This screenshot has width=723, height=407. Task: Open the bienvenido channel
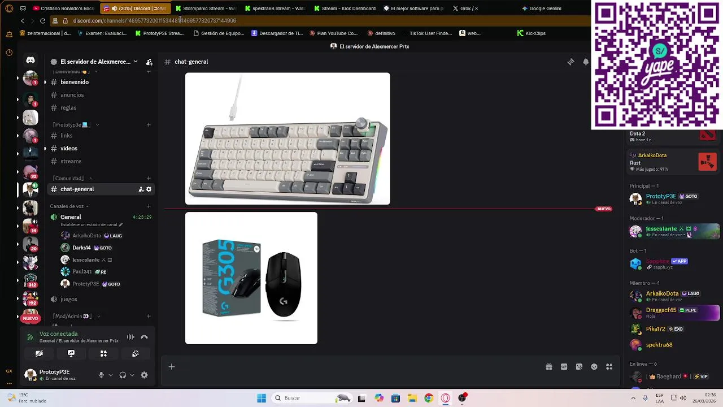pos(100,82)
